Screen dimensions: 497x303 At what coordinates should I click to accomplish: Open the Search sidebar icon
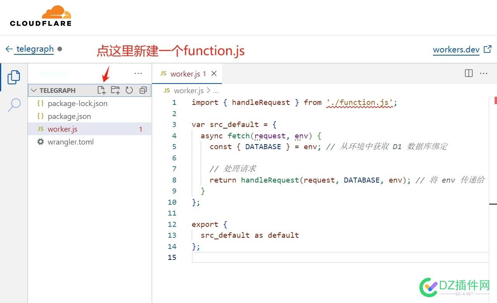[14, 105]
